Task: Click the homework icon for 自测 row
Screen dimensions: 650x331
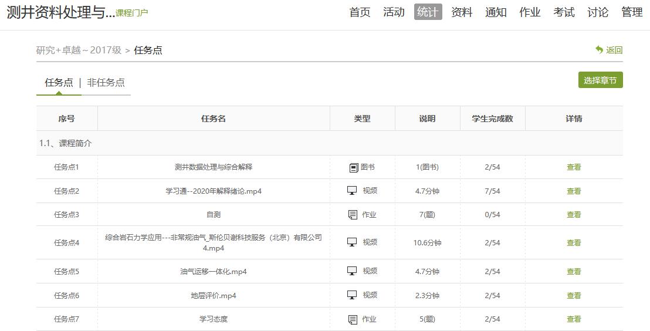Action: point(353,215)
